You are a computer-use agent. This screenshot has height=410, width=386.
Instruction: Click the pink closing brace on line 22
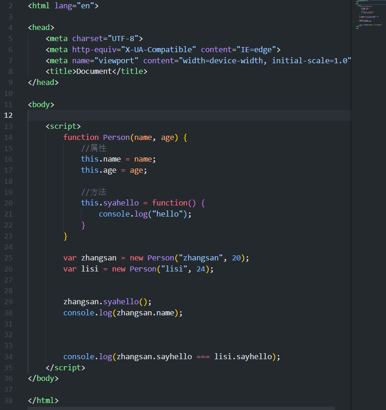[83, 225]
